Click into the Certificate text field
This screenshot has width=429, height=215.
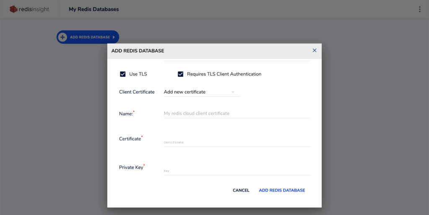pyautogui.click(x=236, y=142)
